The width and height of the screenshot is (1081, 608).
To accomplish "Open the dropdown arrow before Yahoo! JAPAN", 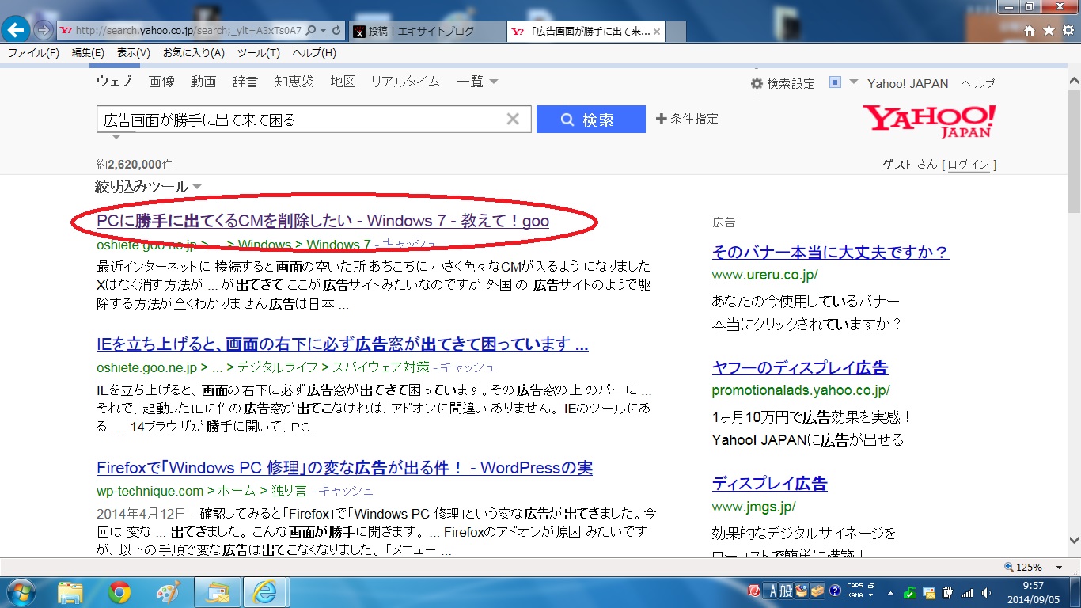I will pos(853,82).
